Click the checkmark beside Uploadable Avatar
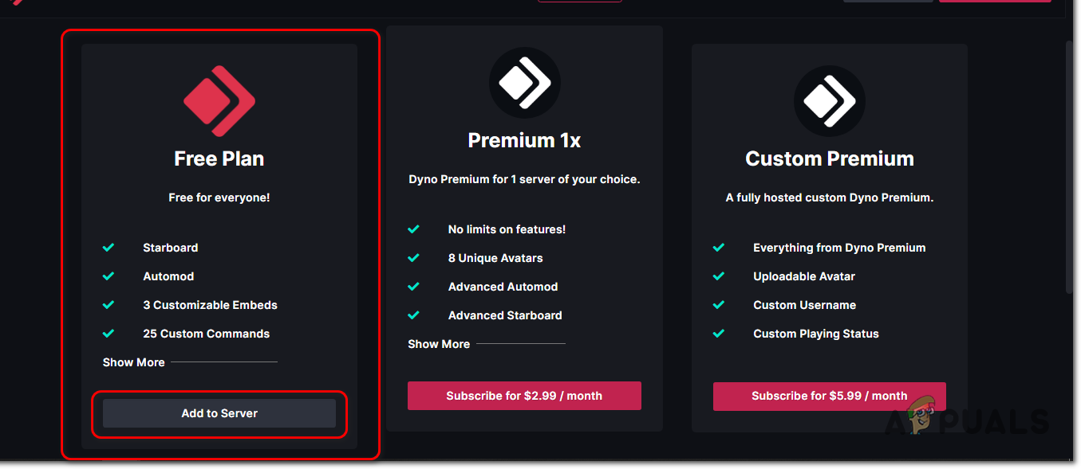The width and height of the screenshot is (1081, 469). click(x=719, y=276)
